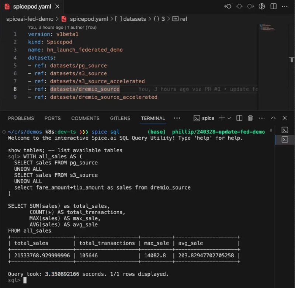
Task: Select the TERMINAL panel tab
Action: pyautogui.click(x=153, y=118)
